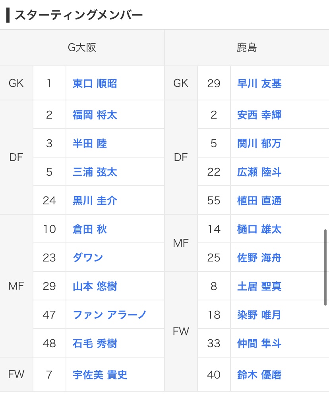Select player 半田 陸
329x400 pixels.
click(x=90, y=143)
